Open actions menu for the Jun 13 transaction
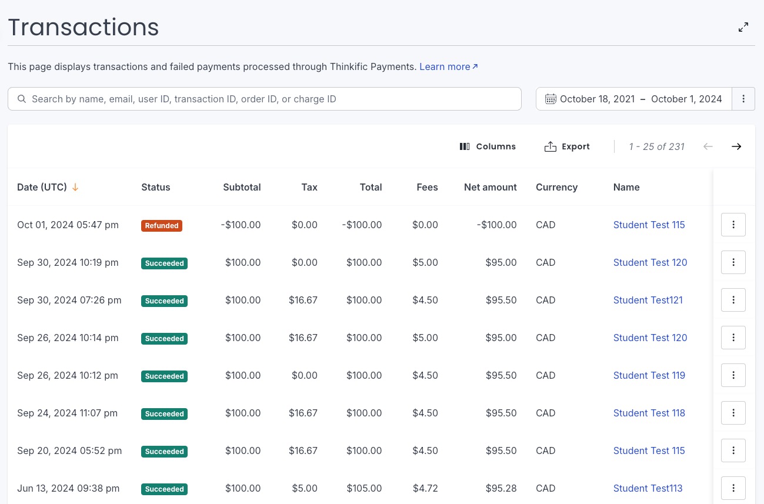 coord(733,488)
